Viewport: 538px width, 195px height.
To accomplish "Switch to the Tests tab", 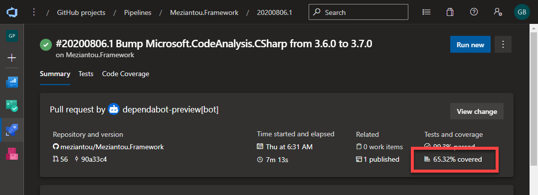I will [86, 74].
